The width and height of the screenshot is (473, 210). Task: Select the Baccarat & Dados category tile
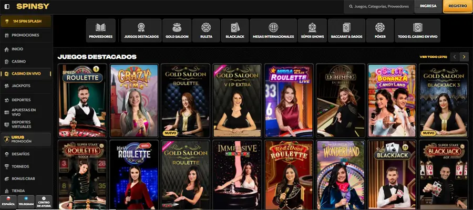tap(346, 31)
